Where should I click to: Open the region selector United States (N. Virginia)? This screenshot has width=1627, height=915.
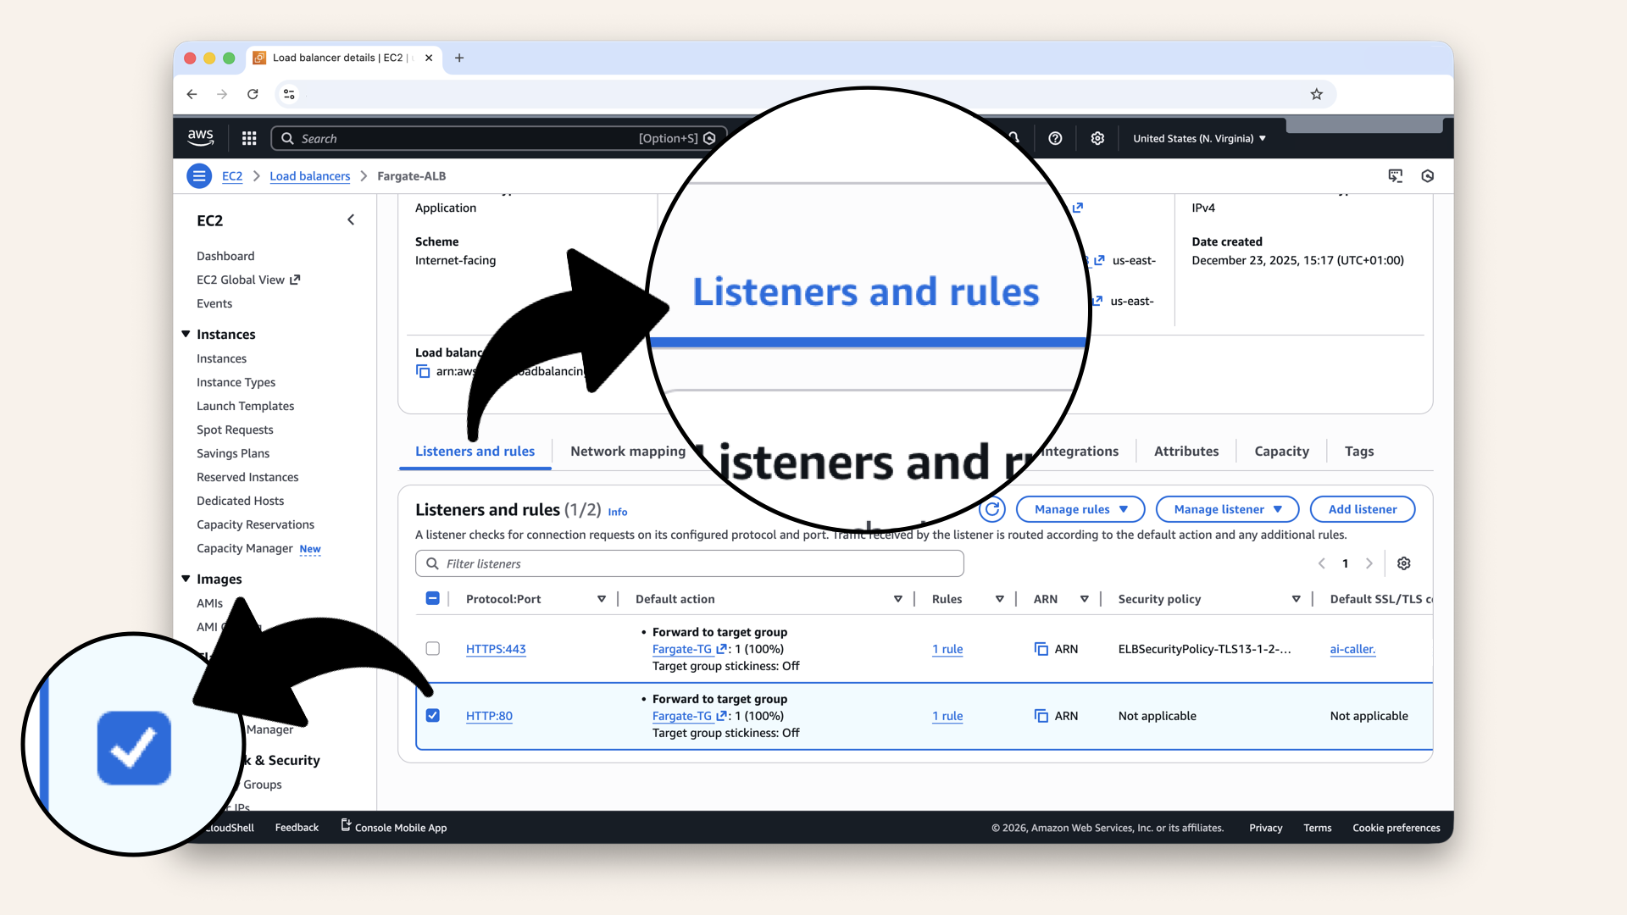pyautogui.click(x=1198, y=137)
